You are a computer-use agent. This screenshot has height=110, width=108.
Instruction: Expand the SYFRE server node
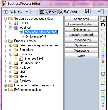tap(11, 23)
